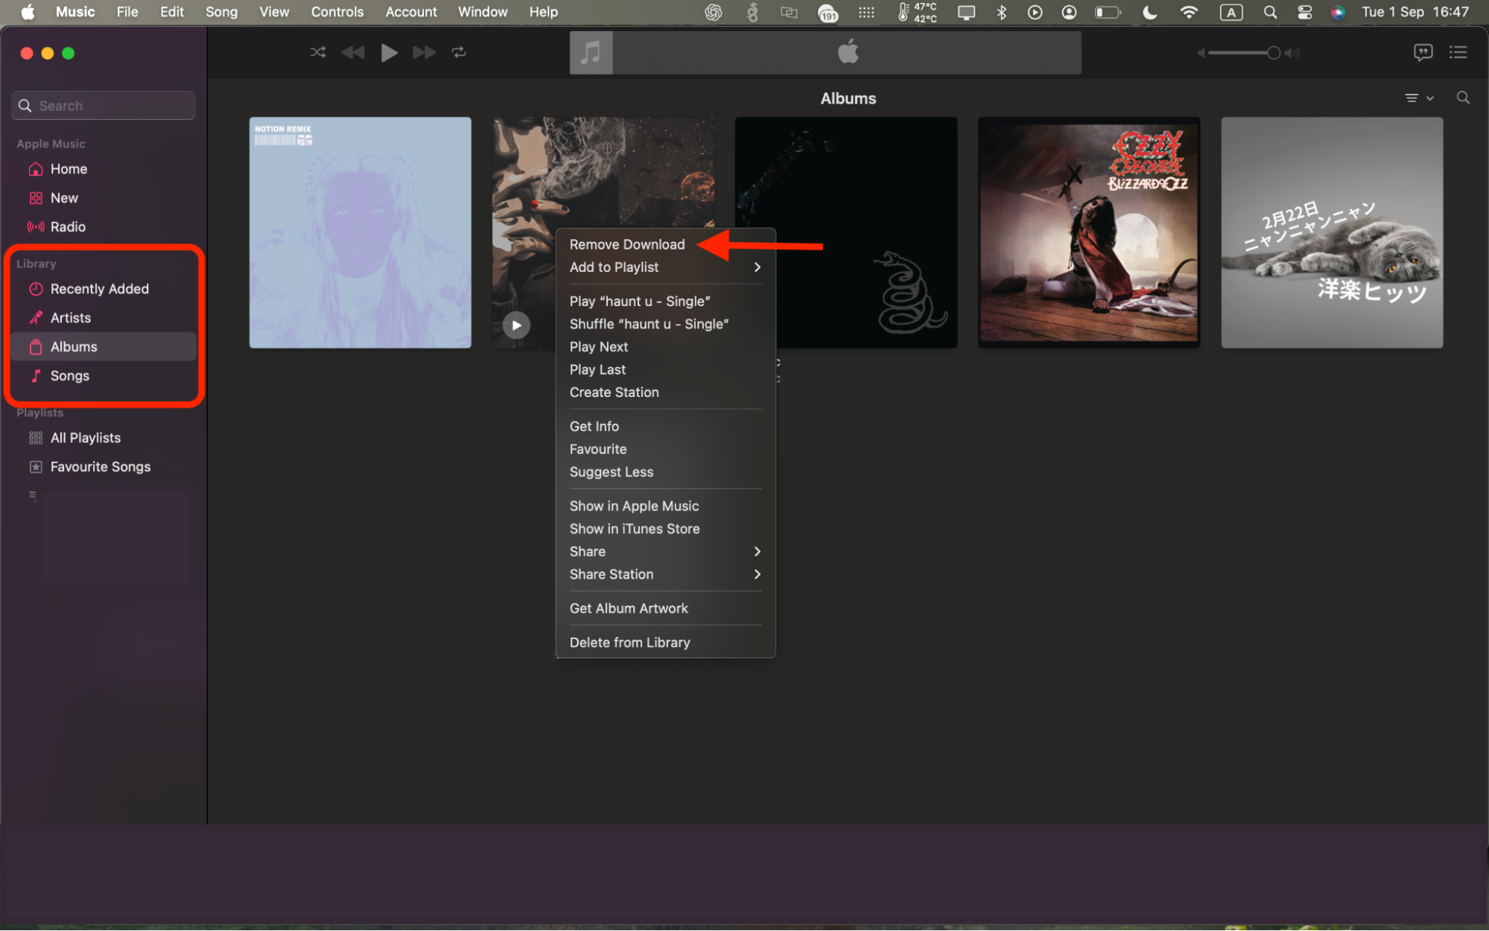Image resolution: width=1489 pixels, height=931 pixels.
Task: Select Play Next menu entry
Action: [665, 347]
